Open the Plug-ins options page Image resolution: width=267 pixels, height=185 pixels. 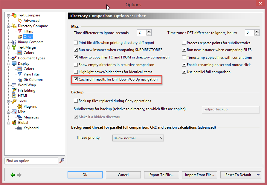tap(30, 107)
